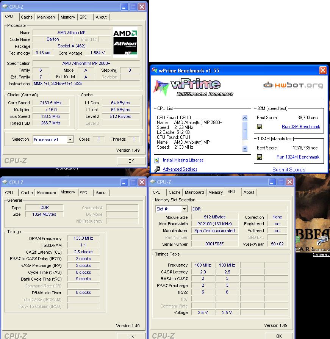Image resolution: width=330 pixels, height=339 pixels.
Task: Open the Advanced Settings link
Action: 180,169
